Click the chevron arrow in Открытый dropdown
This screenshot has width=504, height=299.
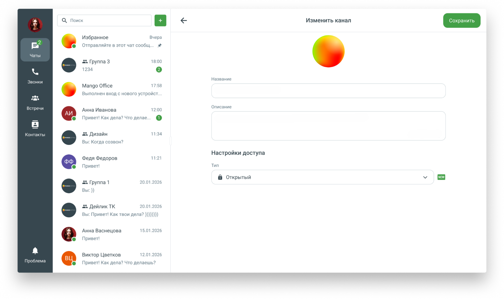coord(425,177)
